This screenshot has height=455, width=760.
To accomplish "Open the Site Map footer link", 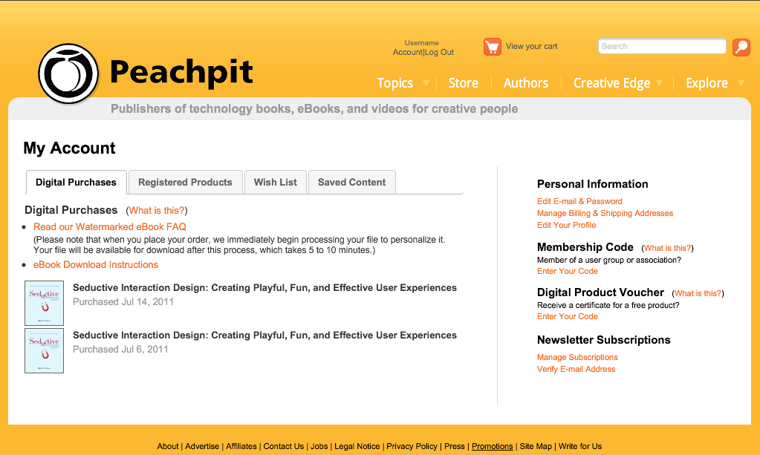I will click(x=536, y=446).
